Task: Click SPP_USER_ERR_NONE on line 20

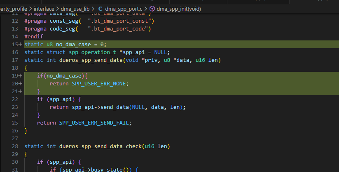Action: 99,84
